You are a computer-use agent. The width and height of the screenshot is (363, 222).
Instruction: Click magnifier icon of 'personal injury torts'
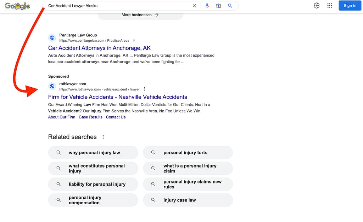pos(153,153)
